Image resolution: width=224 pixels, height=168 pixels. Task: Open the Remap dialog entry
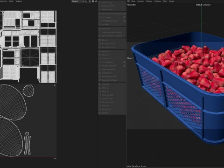tap(112, 113)
